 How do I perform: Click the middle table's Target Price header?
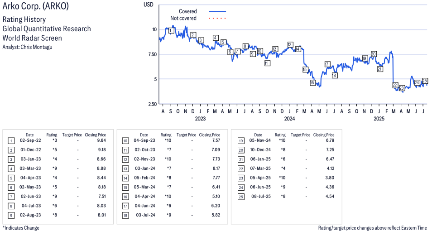tap(186, 135)
